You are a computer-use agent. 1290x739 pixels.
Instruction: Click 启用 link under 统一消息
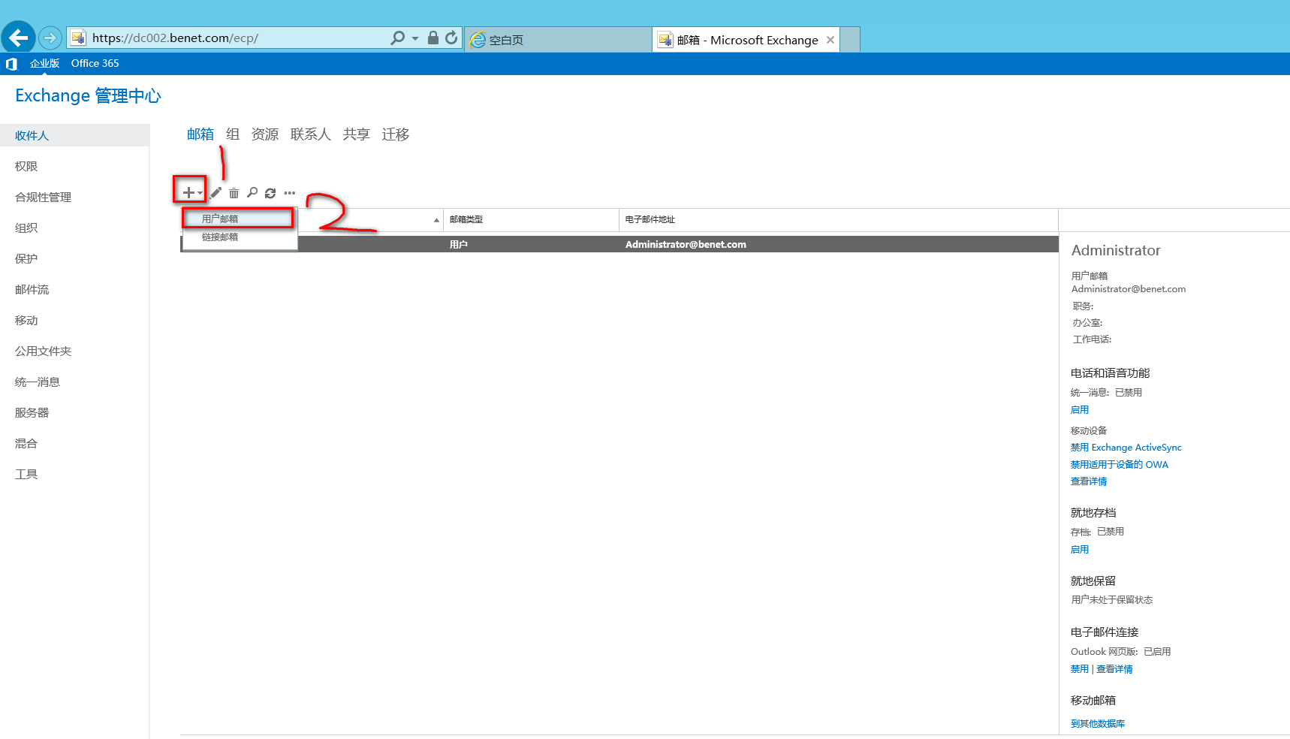click(x=1080, y=410)
